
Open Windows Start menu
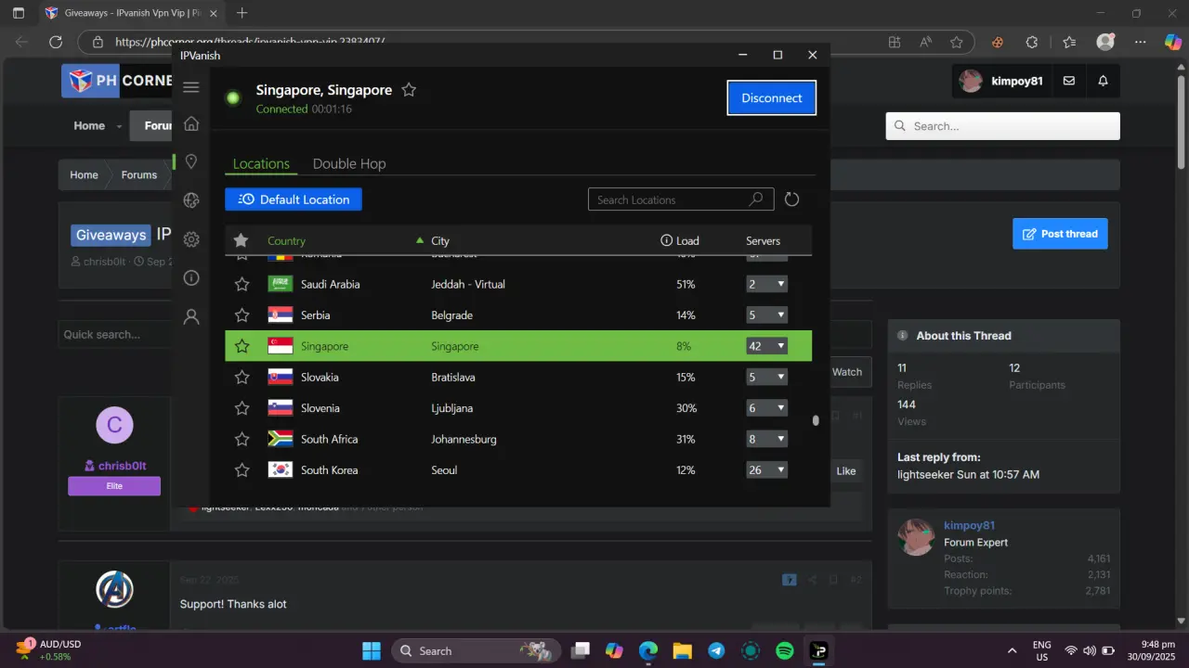(x=372, y=650)
